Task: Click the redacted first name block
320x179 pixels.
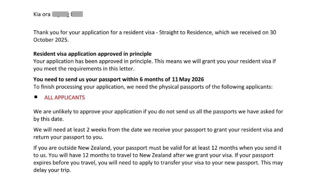Action: (x=60, y=14)
